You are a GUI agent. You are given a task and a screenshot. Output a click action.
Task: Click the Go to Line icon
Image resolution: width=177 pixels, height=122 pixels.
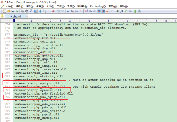point(81,11)
